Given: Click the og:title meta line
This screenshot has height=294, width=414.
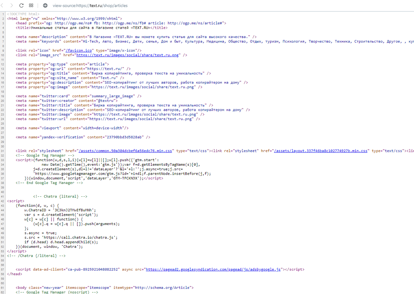Looking at the screenshot, I should 113,73.
